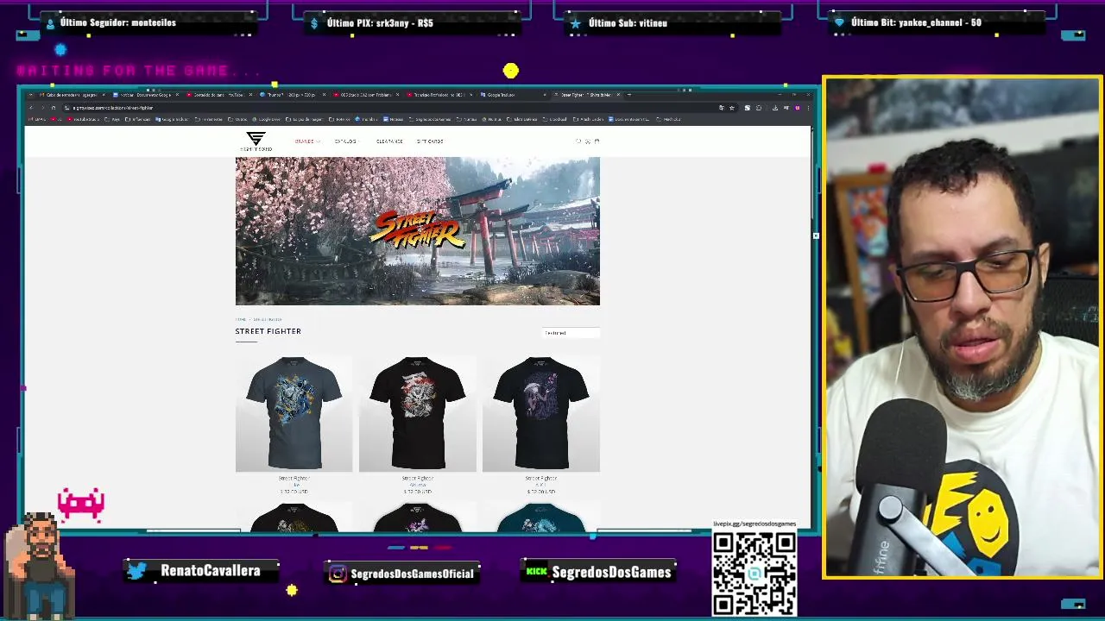
Task: Click the Eighty Sixed logo in site header
Action: click(256, 141)
